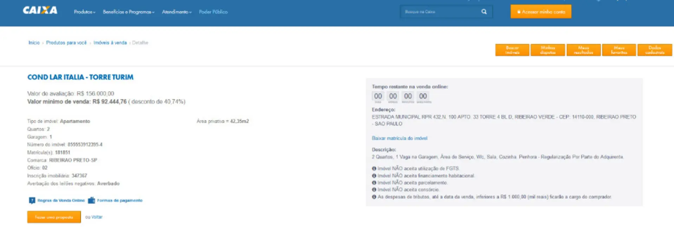The height and width of the screenshot is (228, 674).
Task: Click the info icon beside consórcio notice
Action: (x=374, y=189)
